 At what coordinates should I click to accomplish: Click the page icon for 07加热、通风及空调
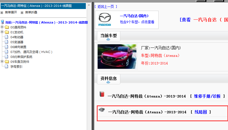click(7, 52)
